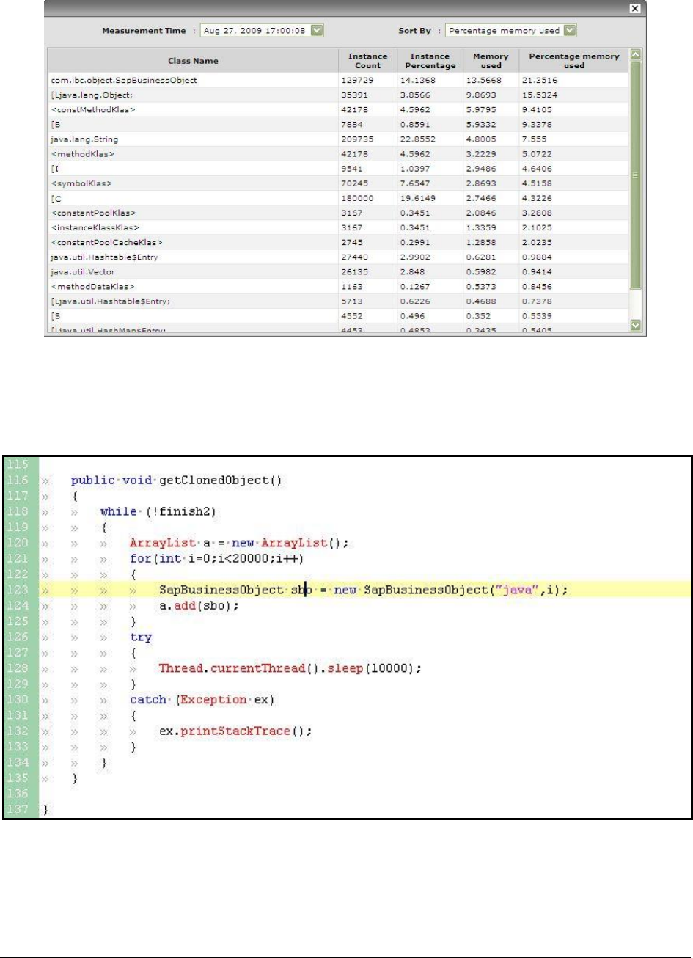This screenshot has width=693, height=958.
Task: Close the class memory dialog
Action: [x=635, y=7]
